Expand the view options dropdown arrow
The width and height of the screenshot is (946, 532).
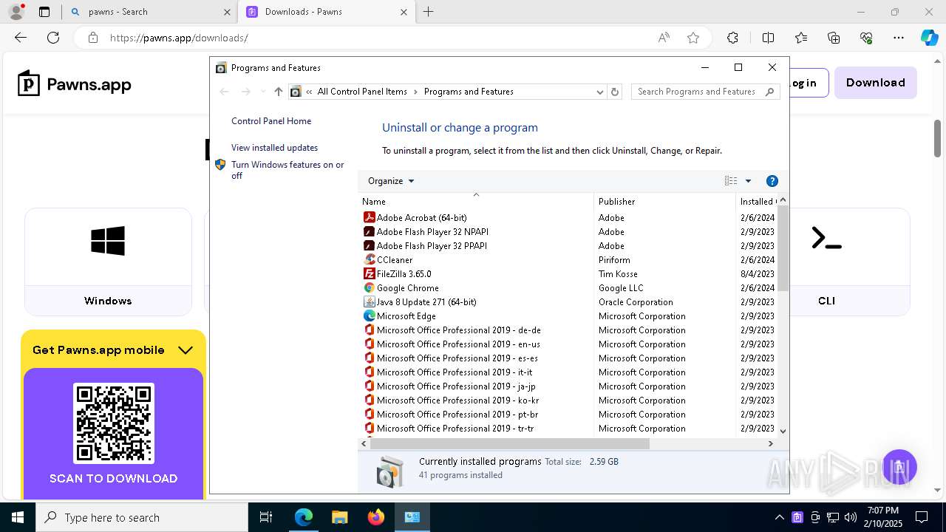[x=748, y=181]
